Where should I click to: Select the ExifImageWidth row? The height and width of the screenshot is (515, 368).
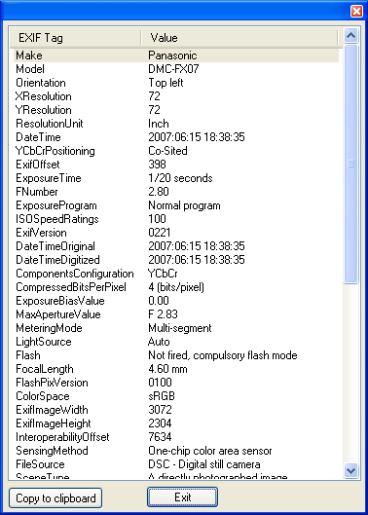coord(176,410)
